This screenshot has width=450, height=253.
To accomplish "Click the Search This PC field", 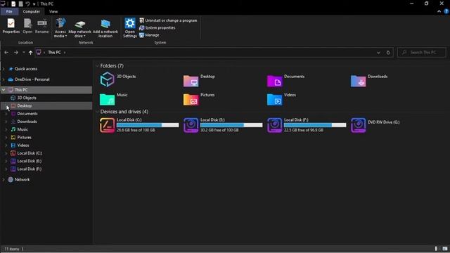I will [x=422, y=53].
